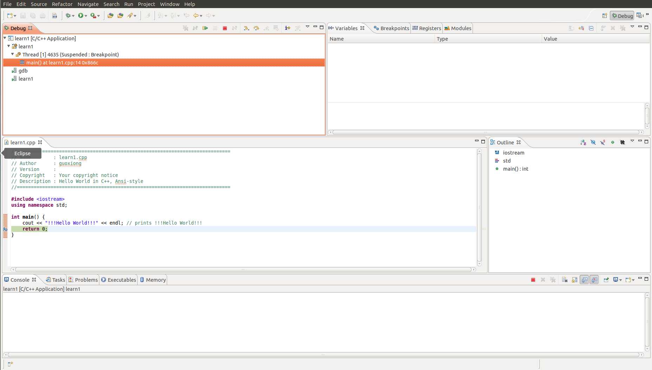
Task: Switch to the Tasks tab
Action: click(x=55, y=280)
